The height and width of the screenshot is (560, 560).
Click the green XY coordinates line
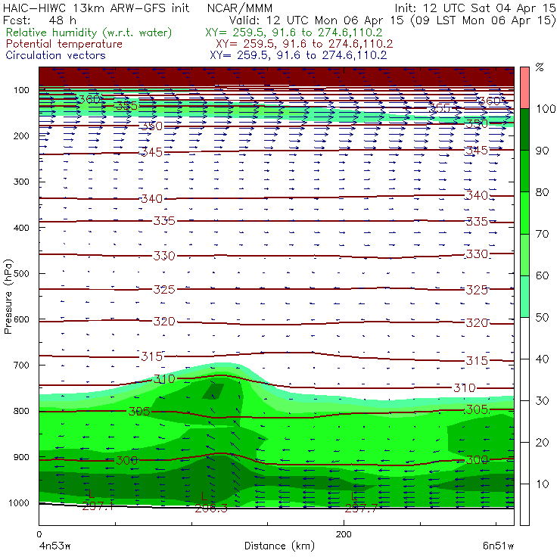point(294,33)
